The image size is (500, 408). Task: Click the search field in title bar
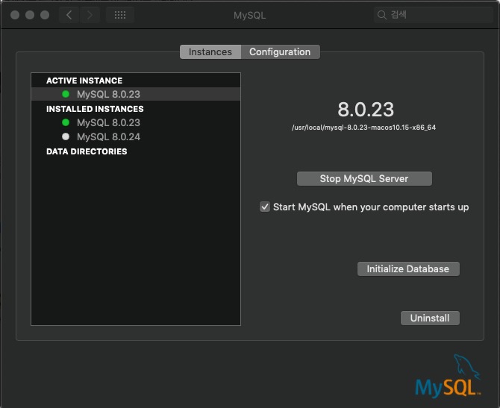pos(434,15)
